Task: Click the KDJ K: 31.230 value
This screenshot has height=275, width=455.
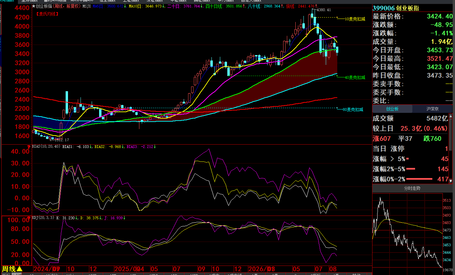Action: coord(67,218)
